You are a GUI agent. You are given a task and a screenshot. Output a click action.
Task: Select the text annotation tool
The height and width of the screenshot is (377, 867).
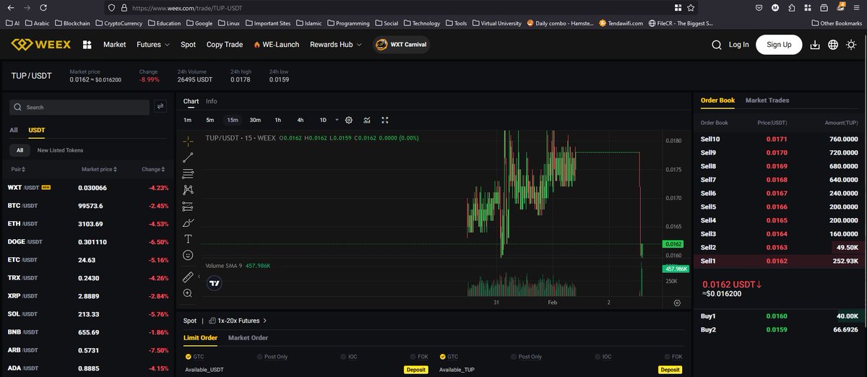click(188, 238)
